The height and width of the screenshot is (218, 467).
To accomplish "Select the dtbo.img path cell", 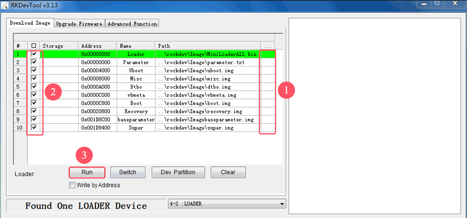I will tap(208, 87).
